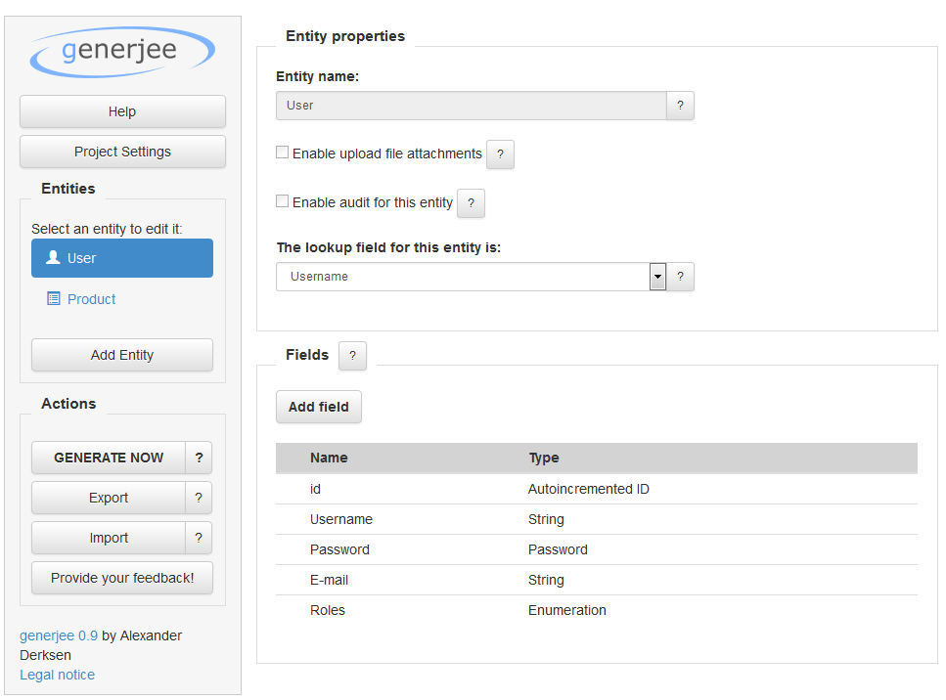Open help next to the Export button
Viewport: 946px width, 700px height.
199,498
